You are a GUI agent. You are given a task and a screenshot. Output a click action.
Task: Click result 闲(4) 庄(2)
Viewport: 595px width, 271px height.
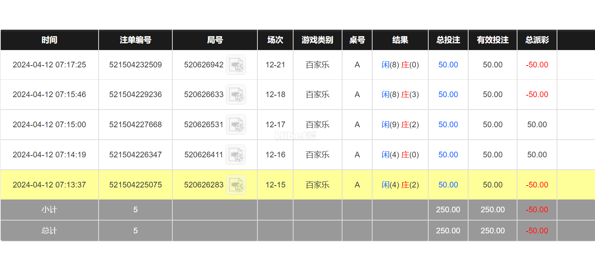400,185
